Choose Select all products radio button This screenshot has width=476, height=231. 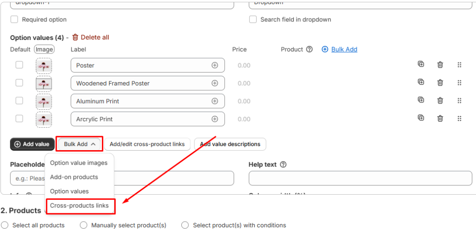5,225
